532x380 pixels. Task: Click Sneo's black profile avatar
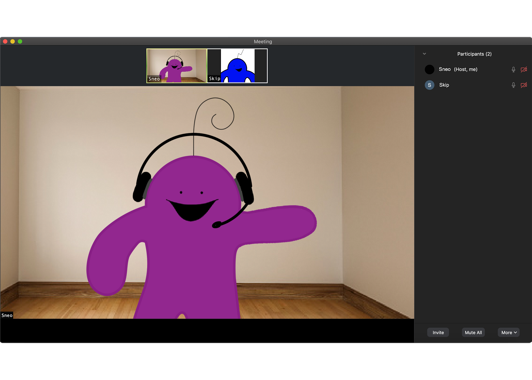(429, 69)
